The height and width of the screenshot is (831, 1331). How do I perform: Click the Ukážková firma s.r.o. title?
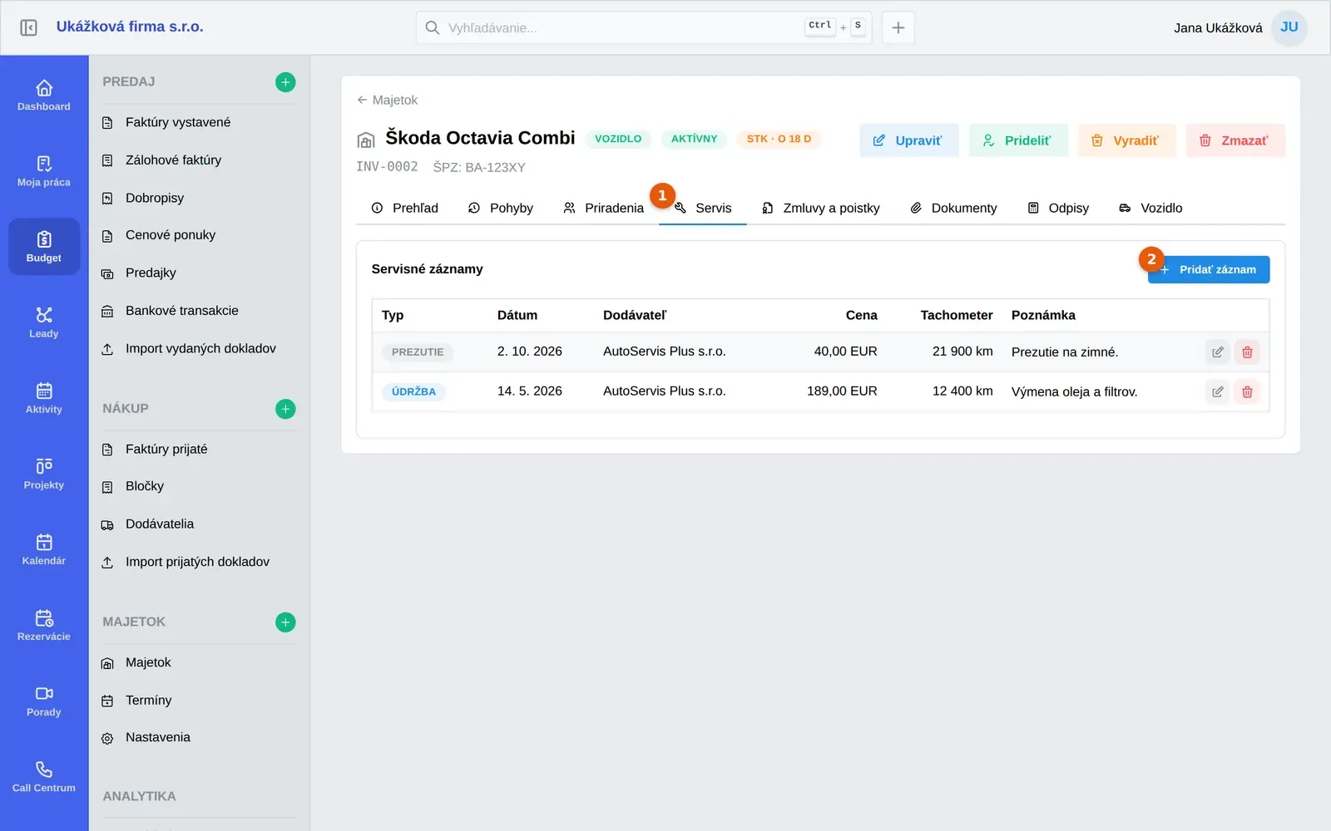[x=130, y=27]
